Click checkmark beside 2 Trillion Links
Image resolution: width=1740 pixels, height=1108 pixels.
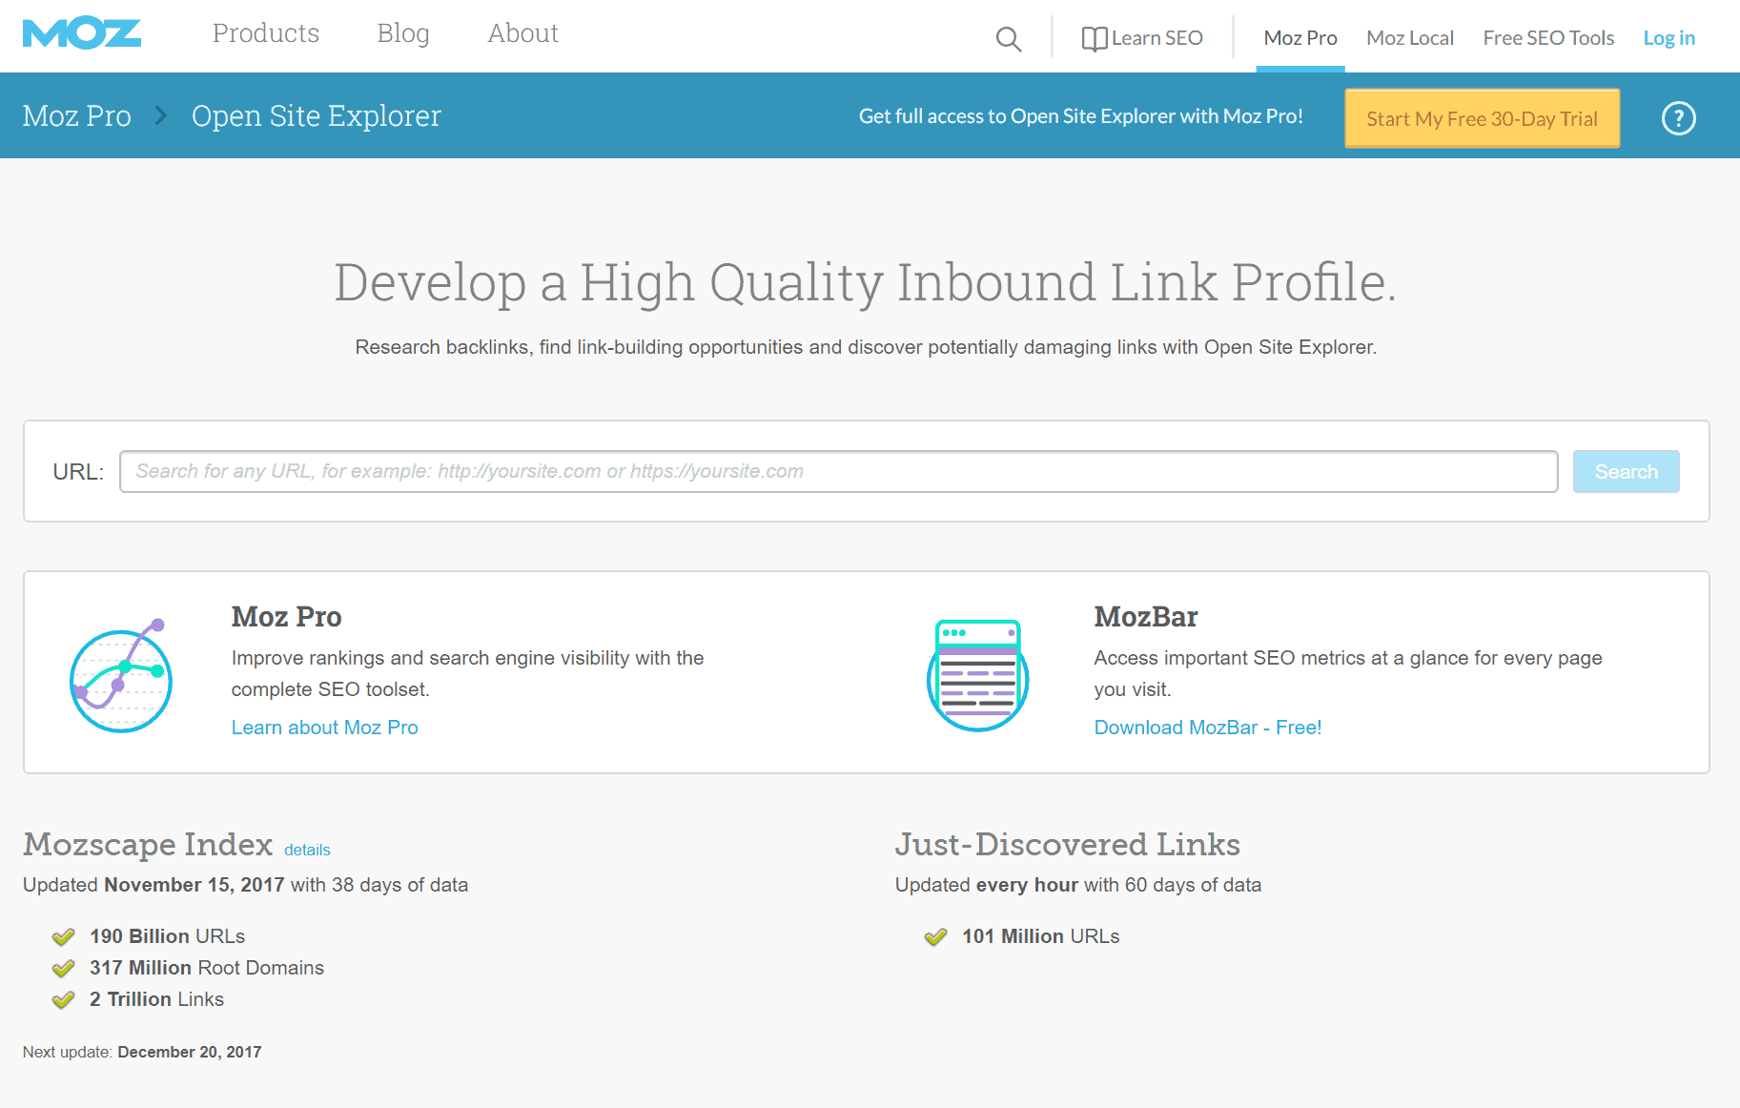point(64,999)
